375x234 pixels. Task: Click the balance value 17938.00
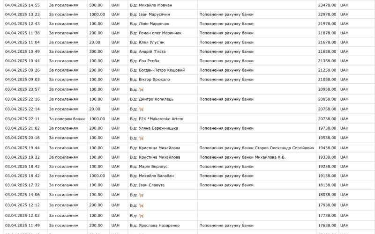coord(327,205)
